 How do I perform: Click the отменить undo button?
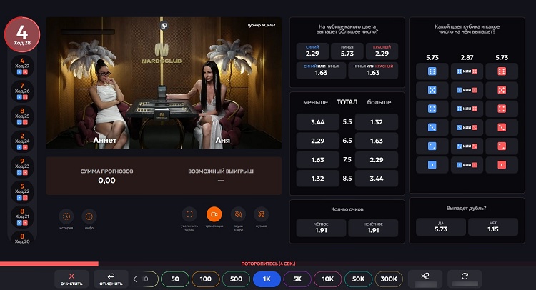111,279
